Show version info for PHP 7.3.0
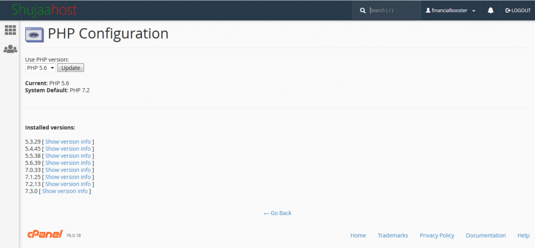Viewport: 535px width, 248px height. [65, 191]
